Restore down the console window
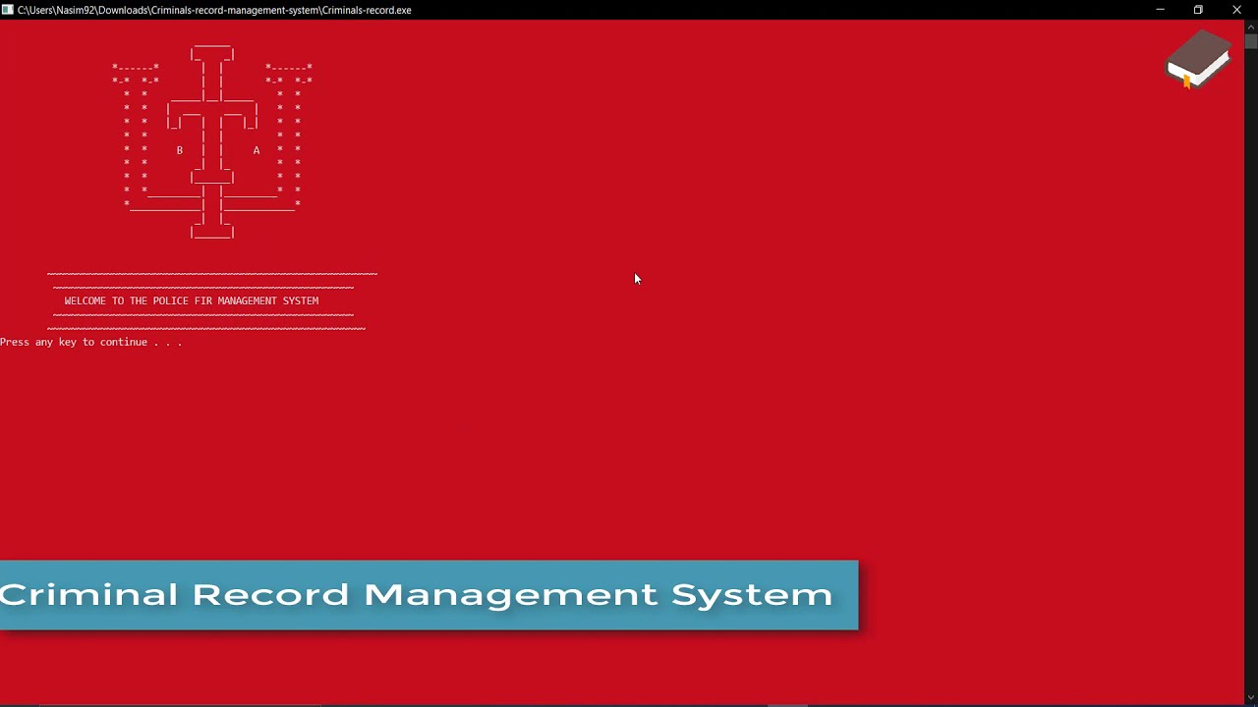 coord(1198,10)
